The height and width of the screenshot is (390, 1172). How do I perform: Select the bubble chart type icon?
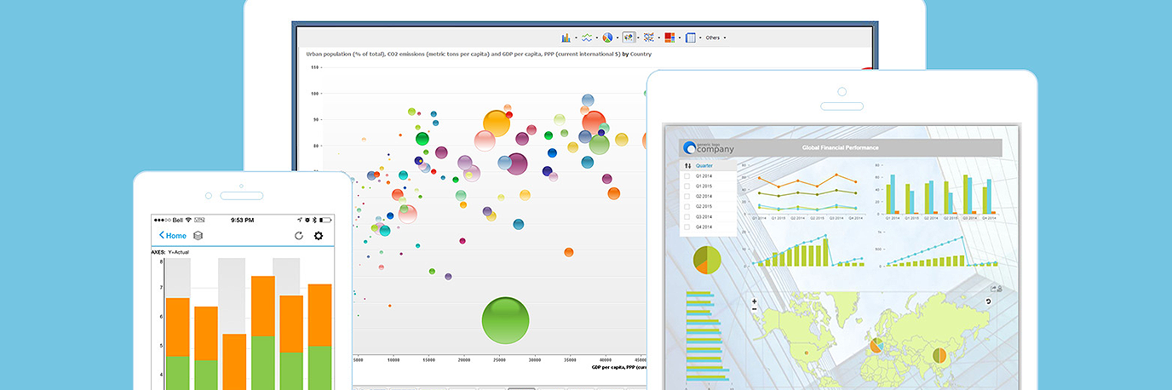[629, 37]
